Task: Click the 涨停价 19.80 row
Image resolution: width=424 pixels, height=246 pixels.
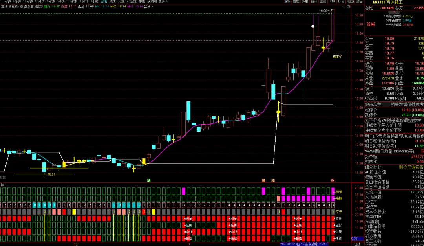Action: [x=394, y=110]
